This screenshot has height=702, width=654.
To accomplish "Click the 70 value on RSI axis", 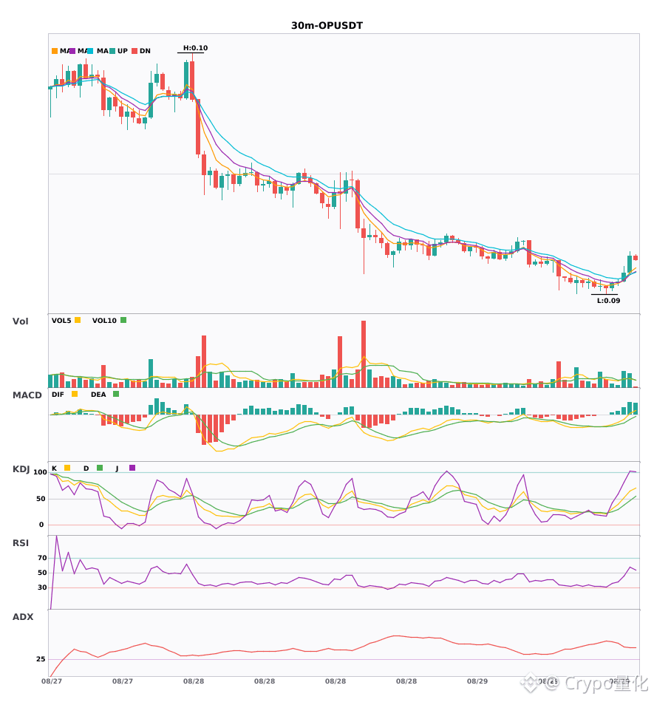I will [42, 557].
